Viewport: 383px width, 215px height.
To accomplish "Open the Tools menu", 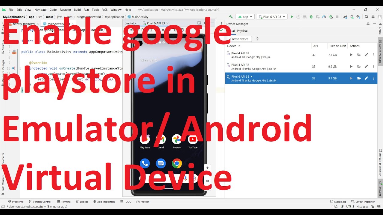I will 95,10.
